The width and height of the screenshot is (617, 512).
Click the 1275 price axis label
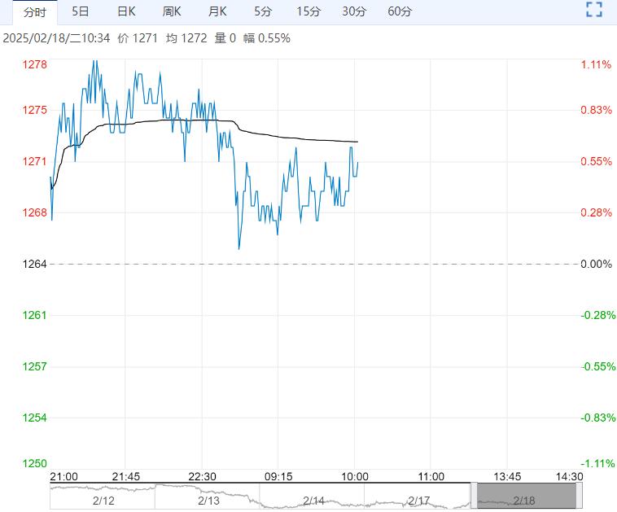(35, 110)
